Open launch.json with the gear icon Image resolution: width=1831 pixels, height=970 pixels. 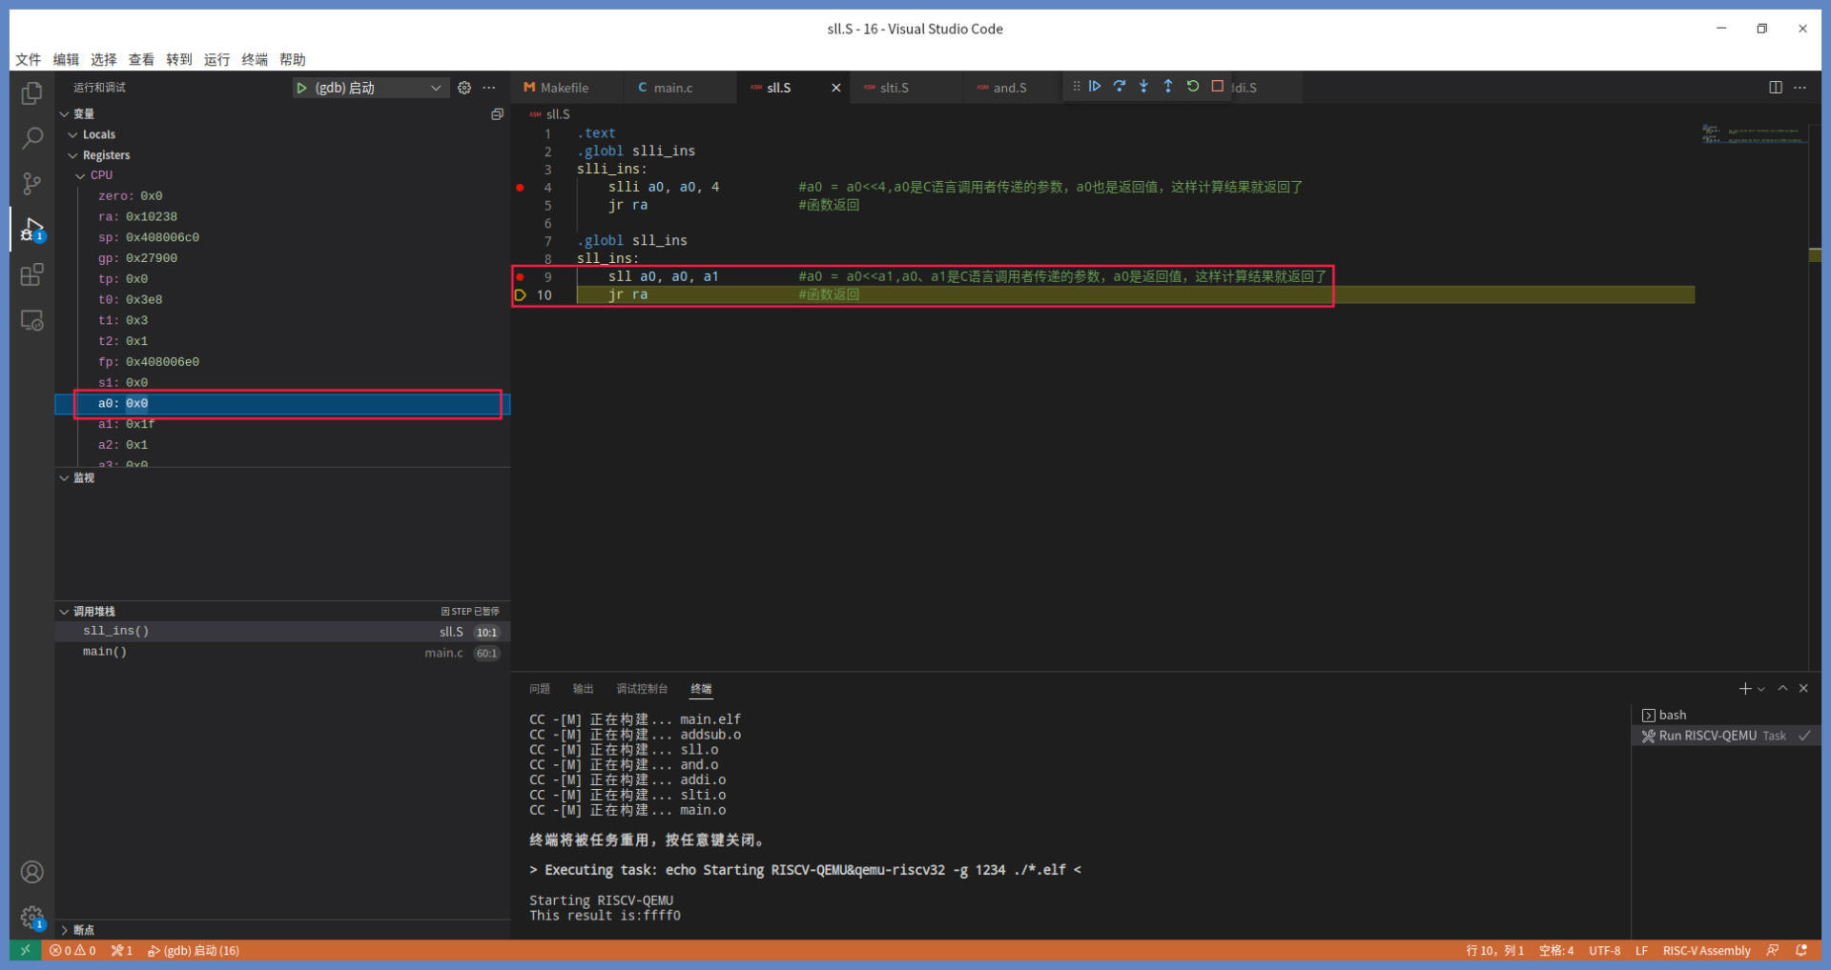[x=464, y=88]
